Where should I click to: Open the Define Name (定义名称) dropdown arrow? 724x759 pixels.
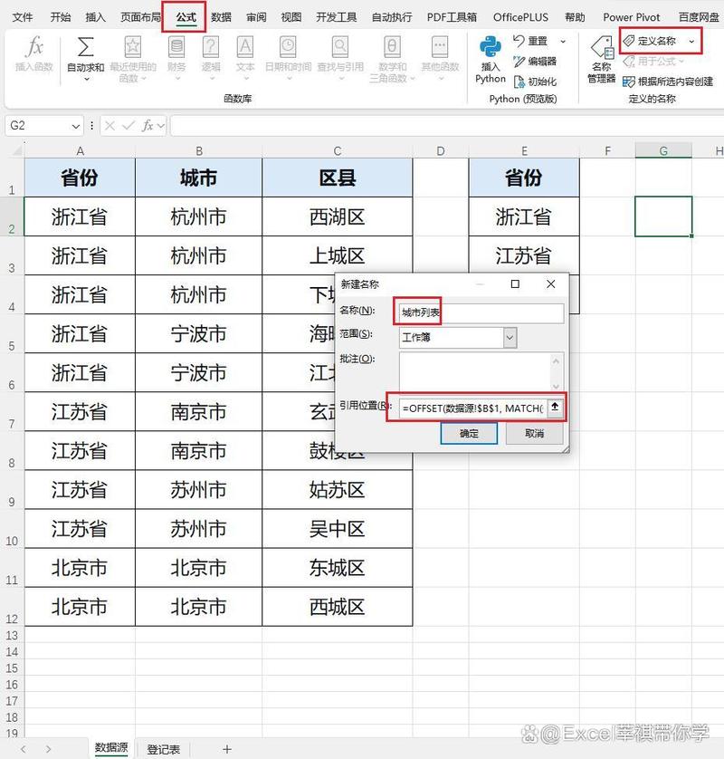(692, 40)
